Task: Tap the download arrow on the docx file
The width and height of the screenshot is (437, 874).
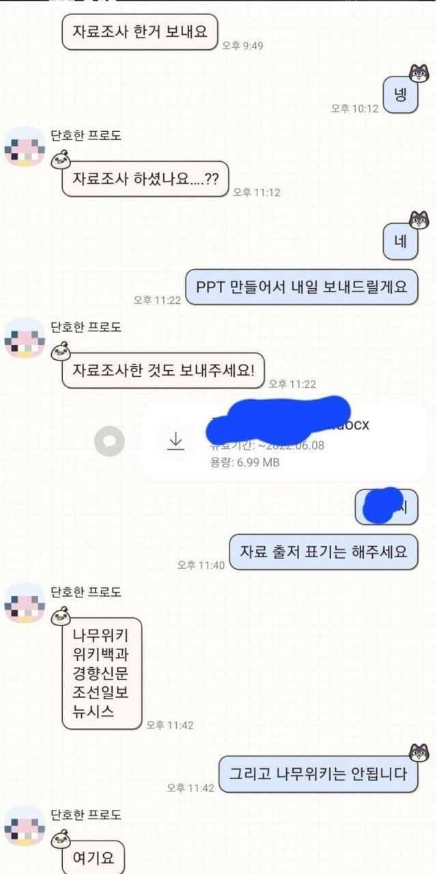Action: [176, 442]
